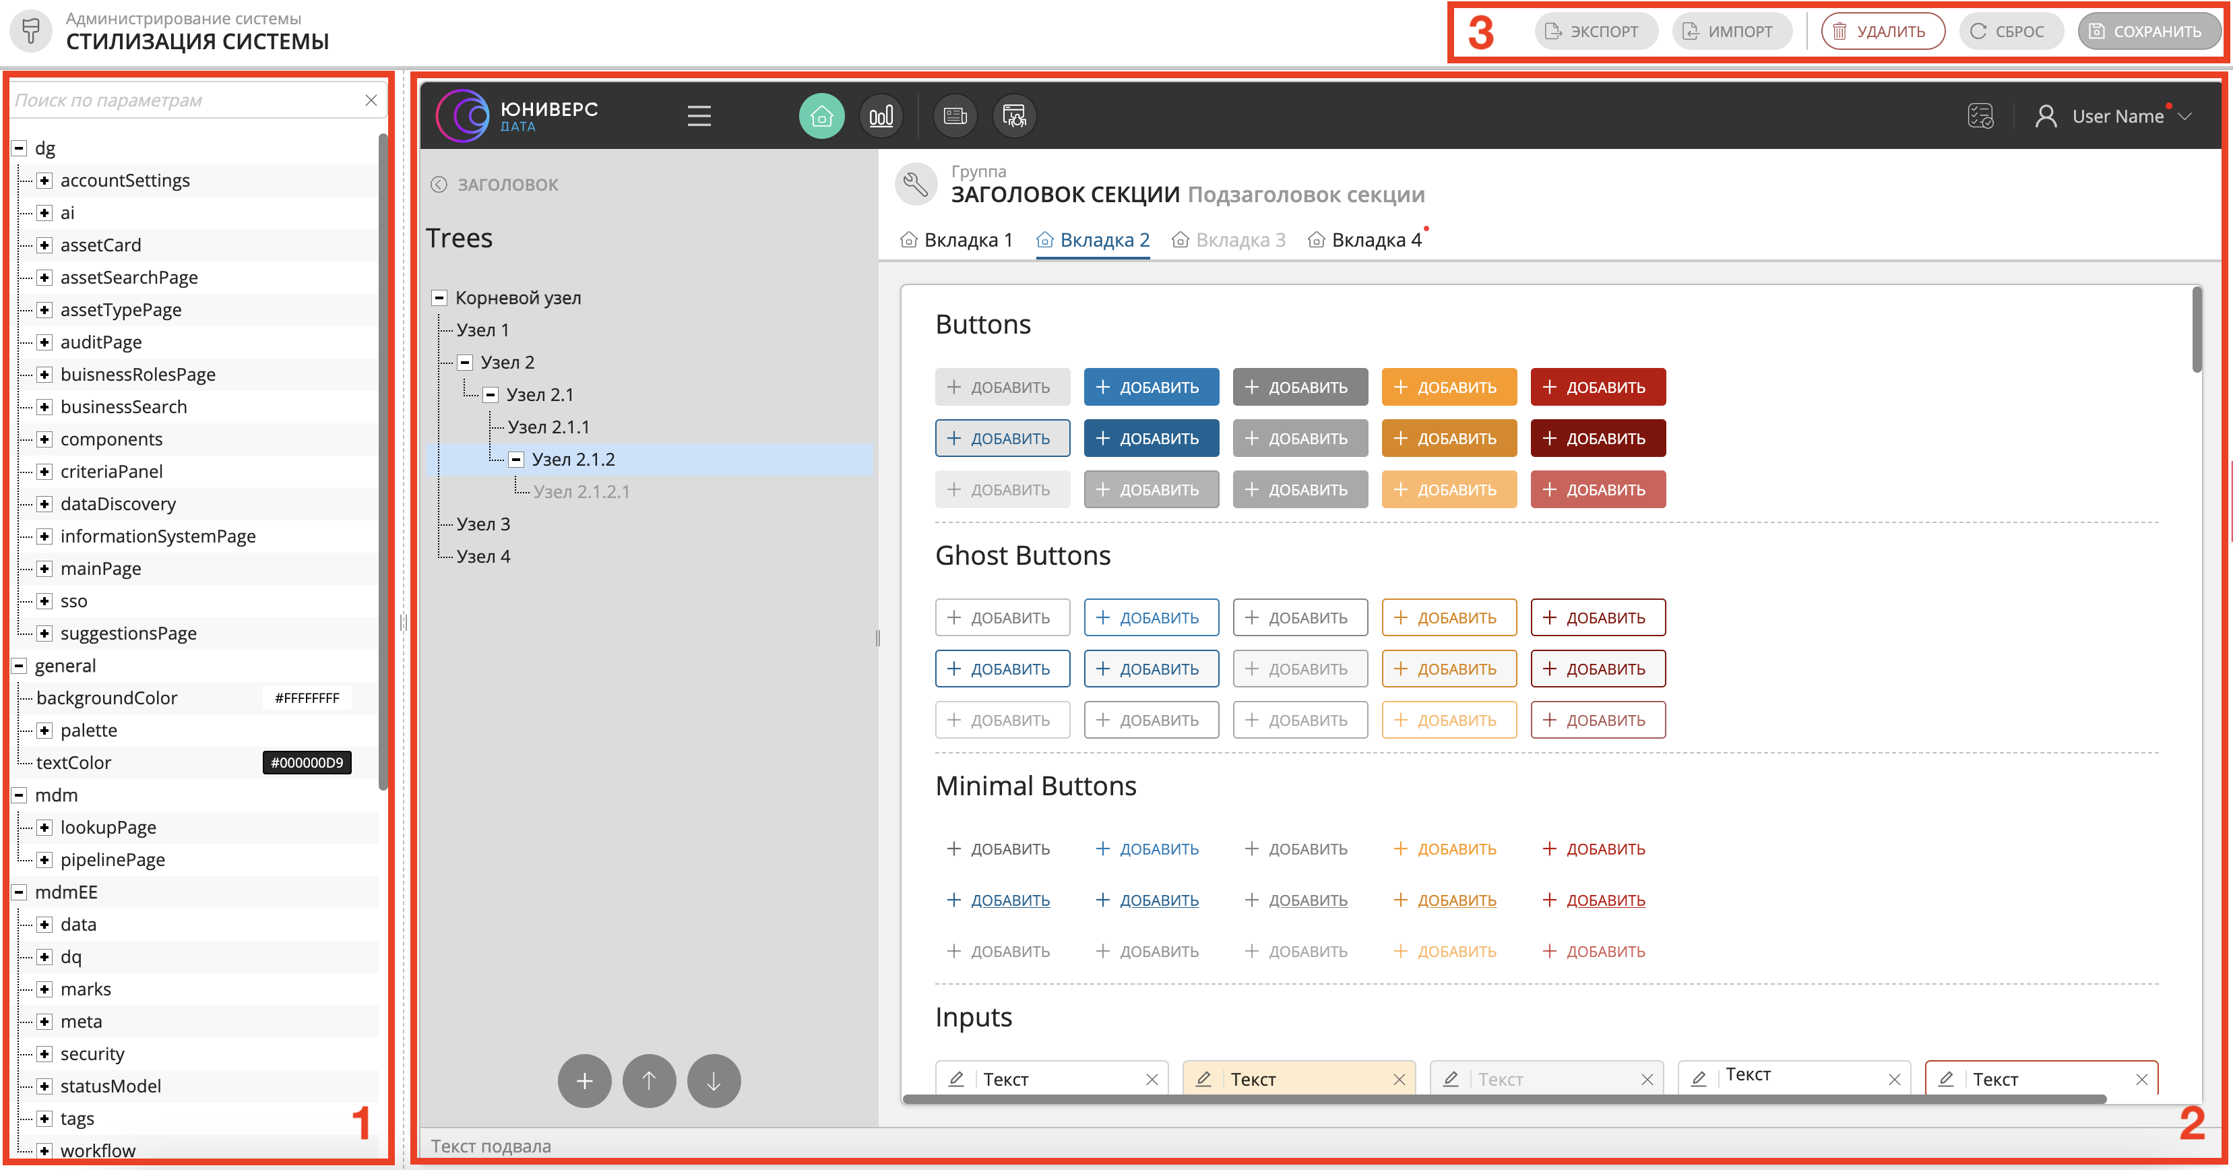Expand the accountSettings tree node
The width and height of the screenshot is (2233, 1170).
[x=44, y=181]
